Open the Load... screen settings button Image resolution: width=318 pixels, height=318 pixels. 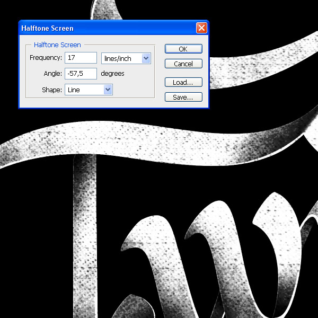click(183, 82)
